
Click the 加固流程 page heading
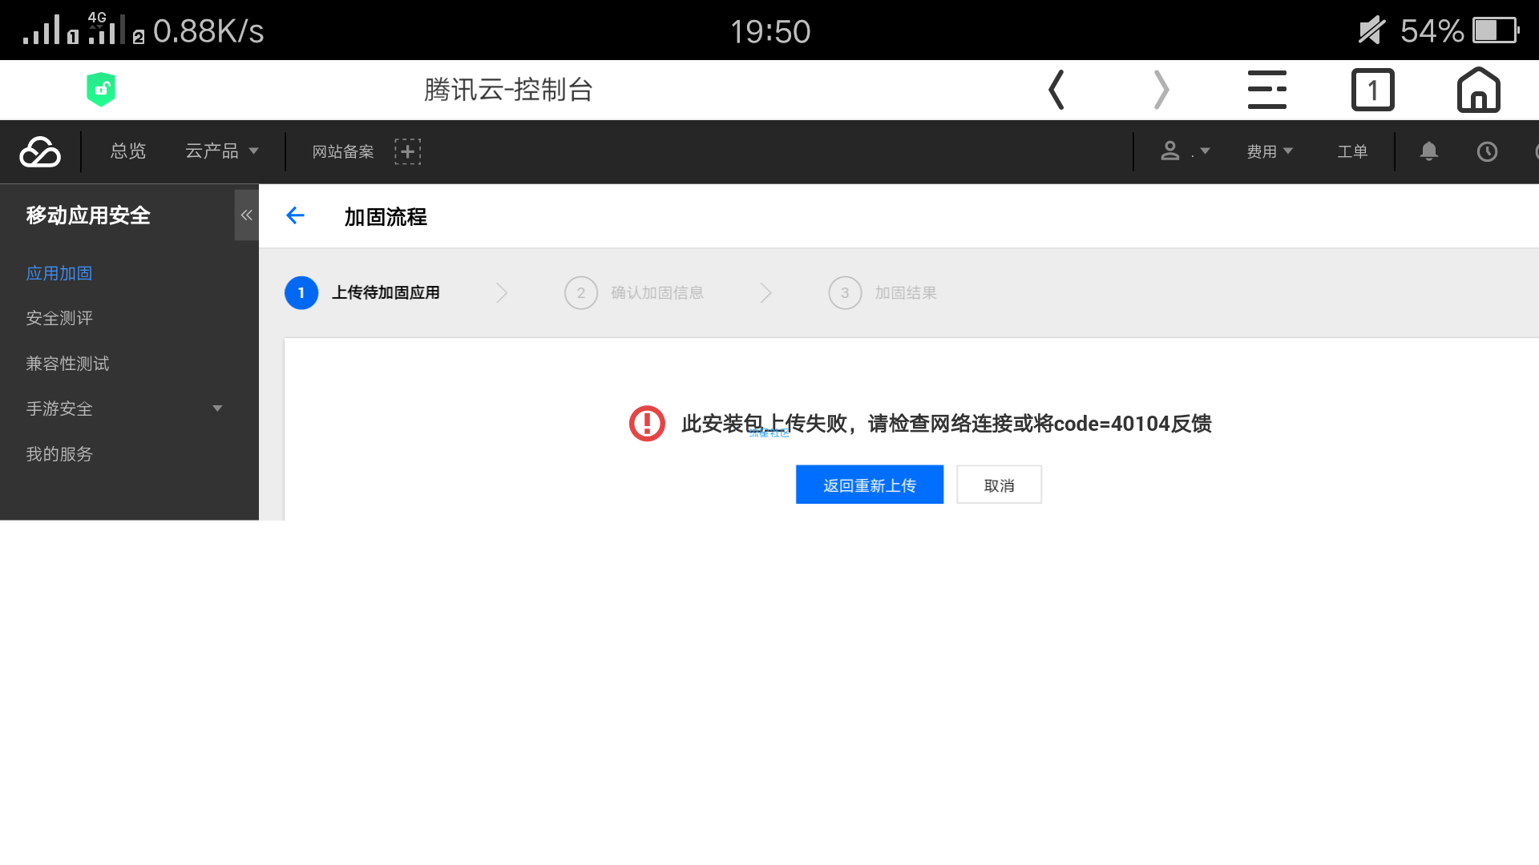click(386, 216)
